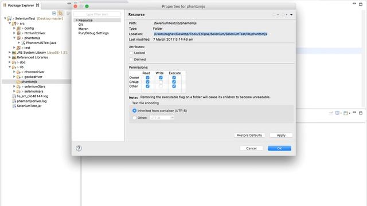Click the type filter text field
Screen dimensions: 367x206
click(97, 14)
